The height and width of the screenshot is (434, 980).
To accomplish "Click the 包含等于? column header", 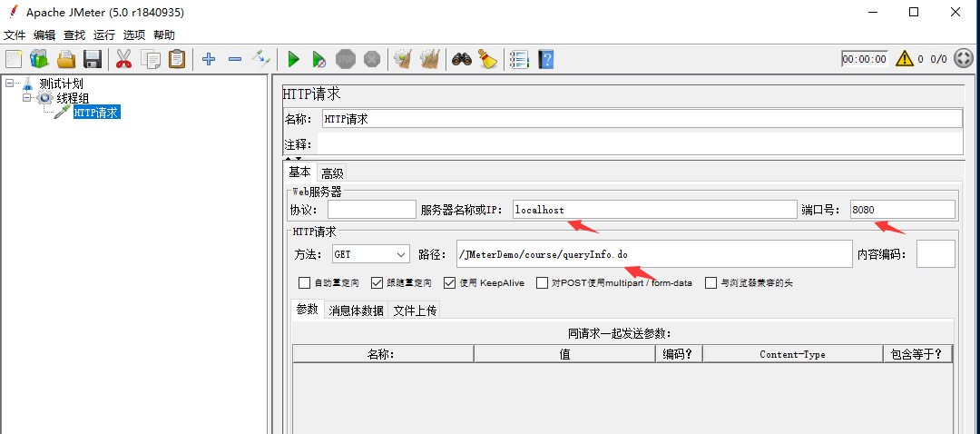I will tap(917, 354).
